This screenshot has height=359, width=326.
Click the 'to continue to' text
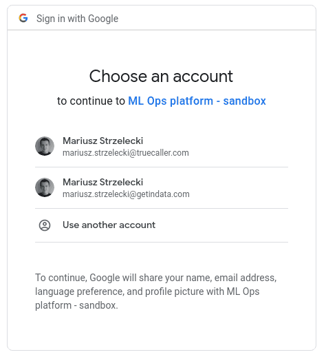click(x=91, y=101)
